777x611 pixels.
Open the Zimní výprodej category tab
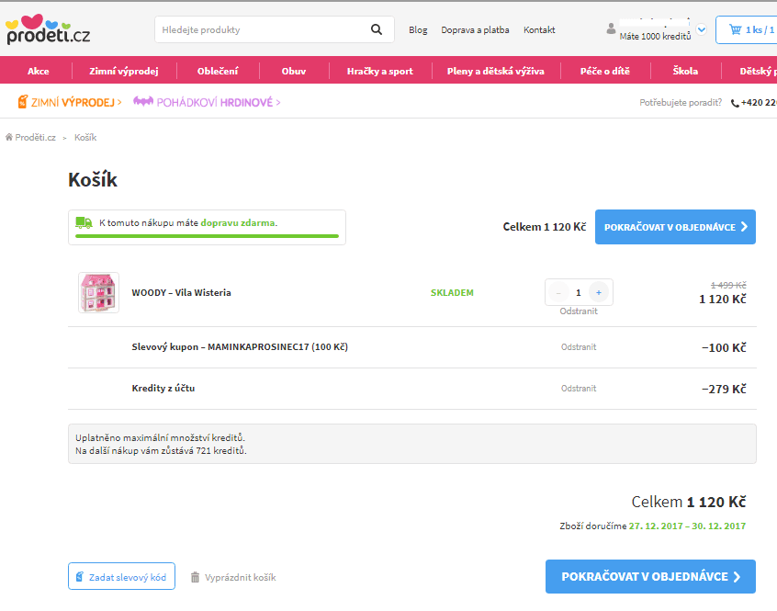tap(124, 71)
